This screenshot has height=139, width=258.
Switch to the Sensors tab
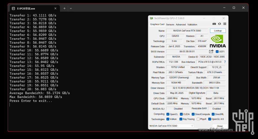click(x=170, y=24)
